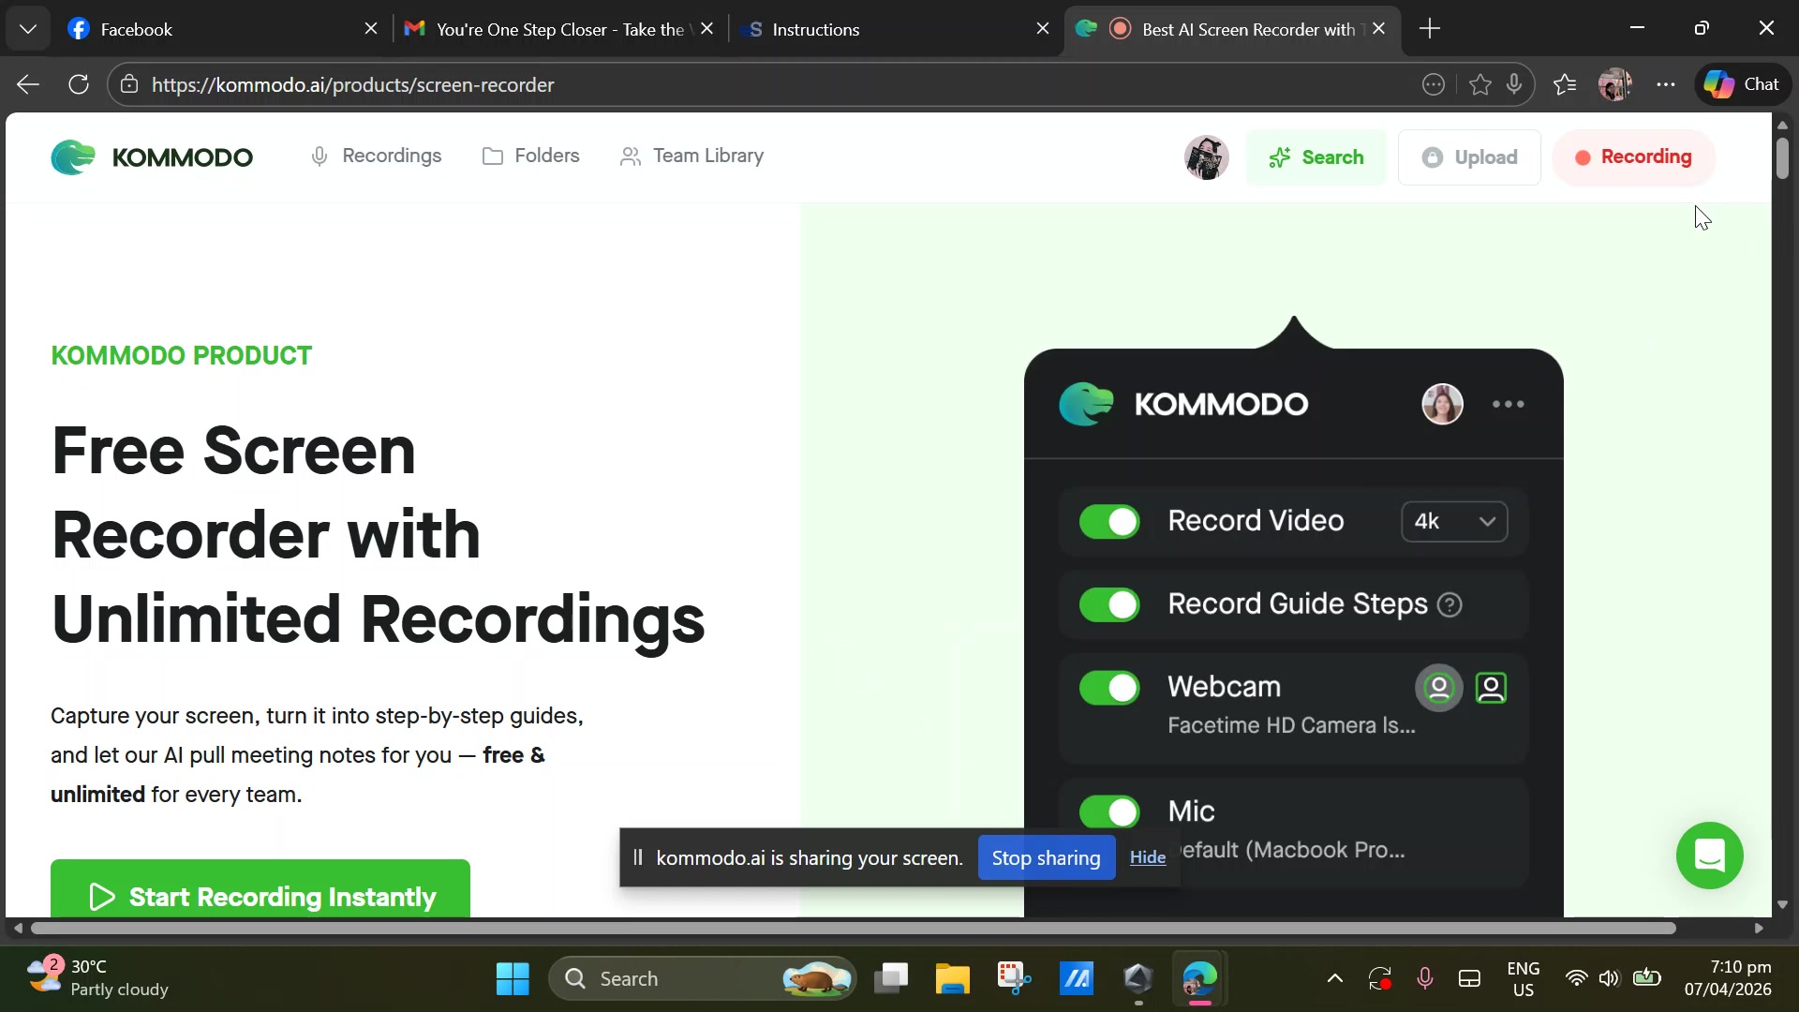Screen dimensions: 1799x1012
Task: Click the address bar URL
Action: 353,85
